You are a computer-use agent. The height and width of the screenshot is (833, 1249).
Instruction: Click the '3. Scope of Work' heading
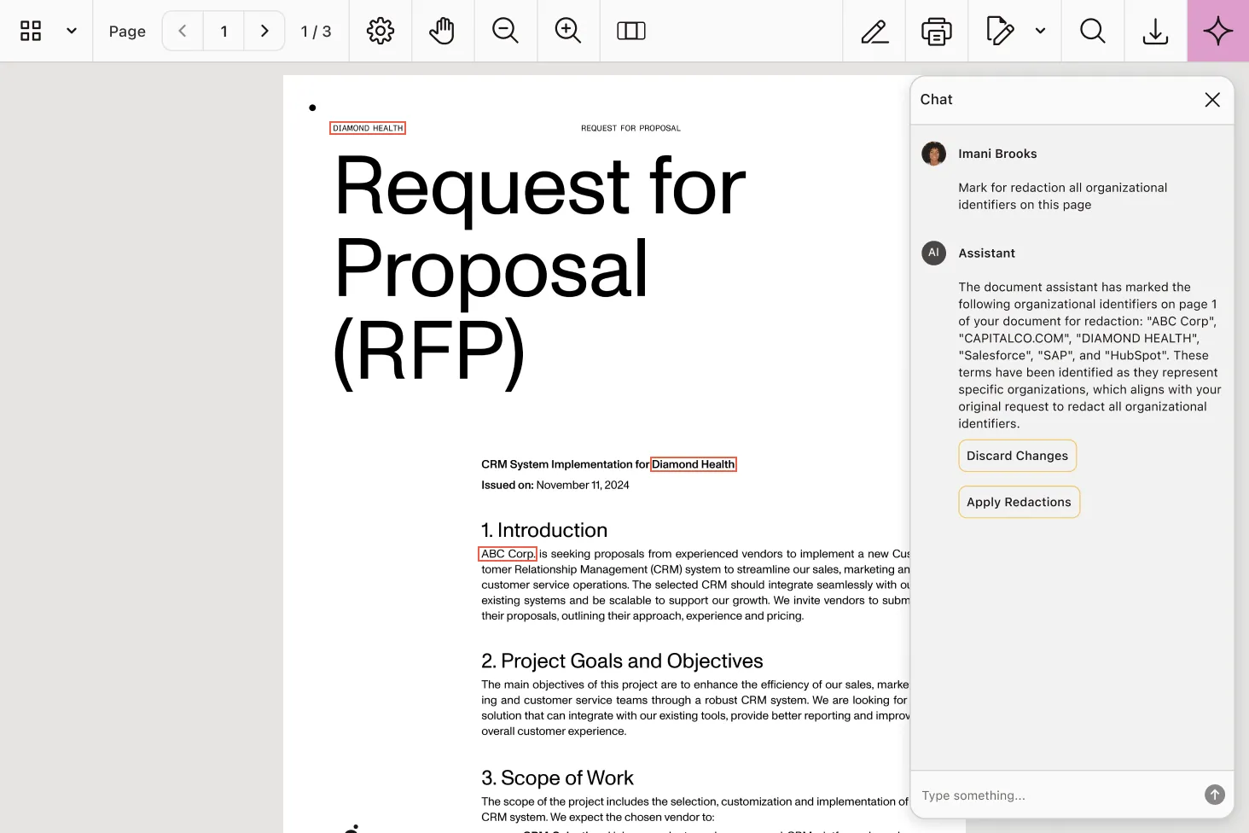[557, 778]
